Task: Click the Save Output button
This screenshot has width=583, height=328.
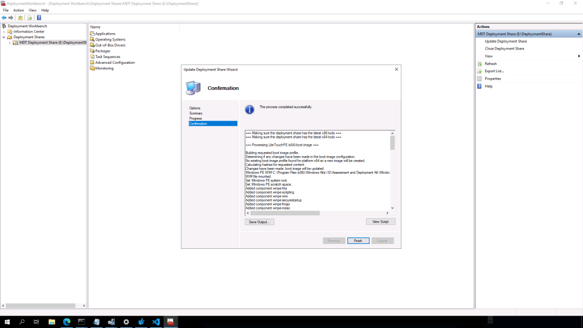Action: point(260,222)
